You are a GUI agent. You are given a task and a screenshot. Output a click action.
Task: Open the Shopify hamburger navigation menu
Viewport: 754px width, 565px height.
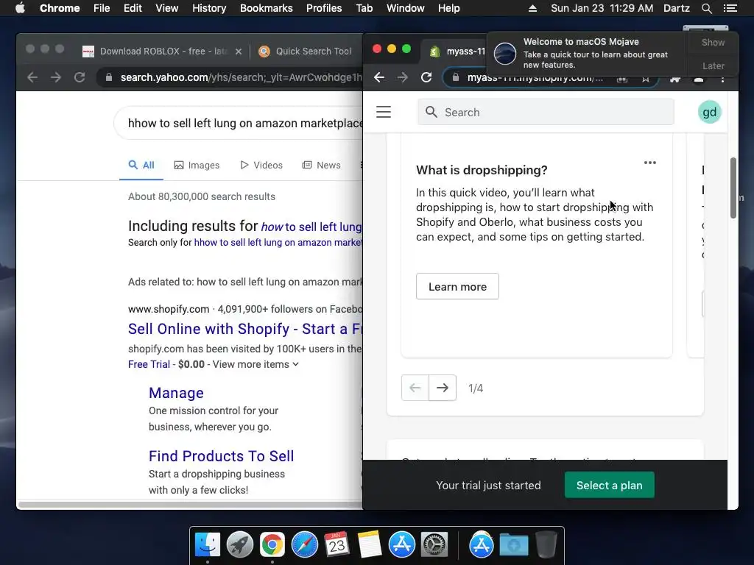tap(383, 112)
